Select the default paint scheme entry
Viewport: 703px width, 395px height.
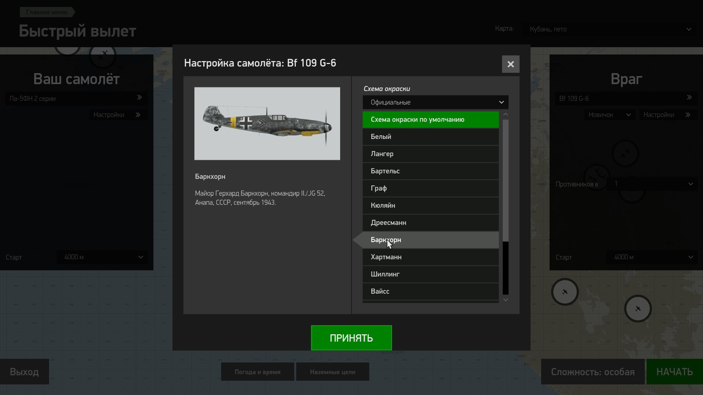(431, 120)
